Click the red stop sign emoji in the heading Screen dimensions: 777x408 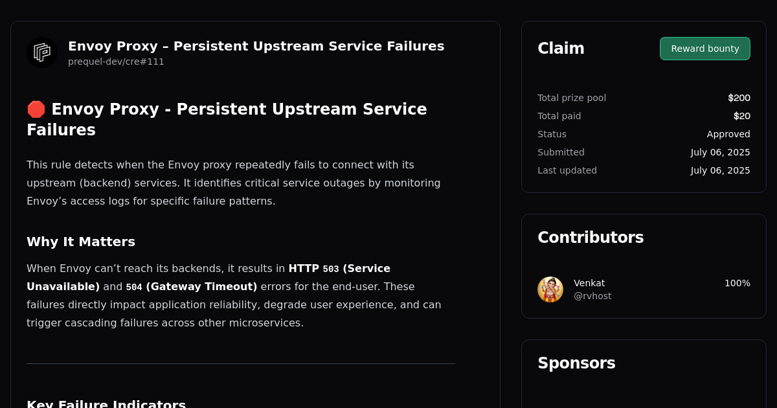click(x=36, y=109)
